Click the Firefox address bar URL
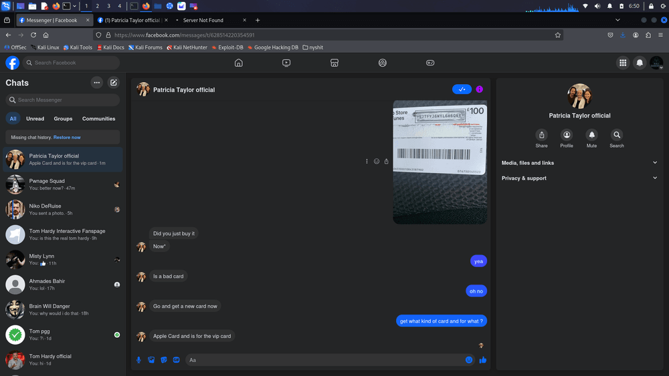This screenshot has width=669, height=376. pos(328,35)
